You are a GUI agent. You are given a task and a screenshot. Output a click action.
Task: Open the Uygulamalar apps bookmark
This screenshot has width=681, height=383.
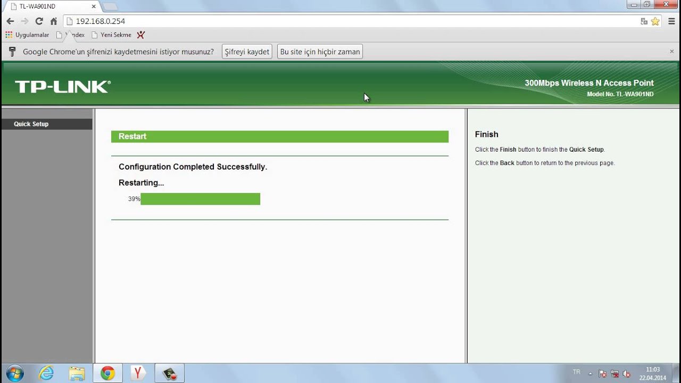coord(27,35)
